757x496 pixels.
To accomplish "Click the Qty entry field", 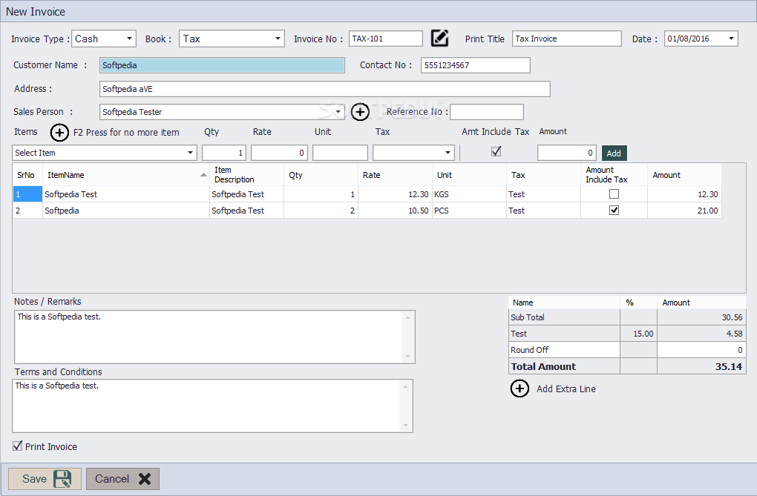I will click(224, 153).
